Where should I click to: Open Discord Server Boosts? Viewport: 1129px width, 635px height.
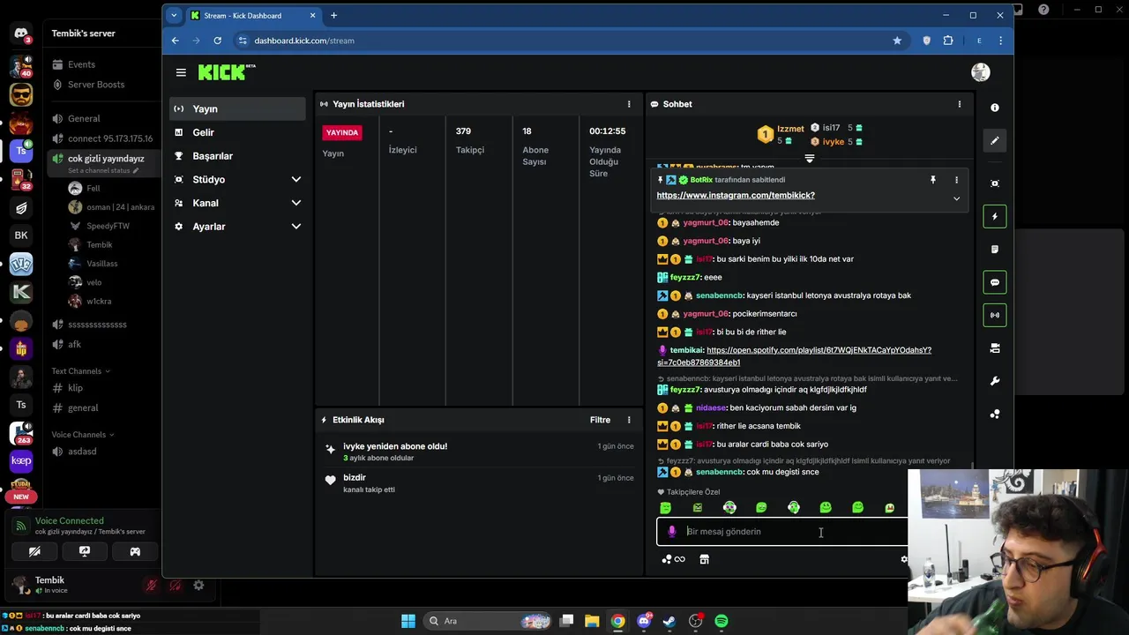(95, 85)
